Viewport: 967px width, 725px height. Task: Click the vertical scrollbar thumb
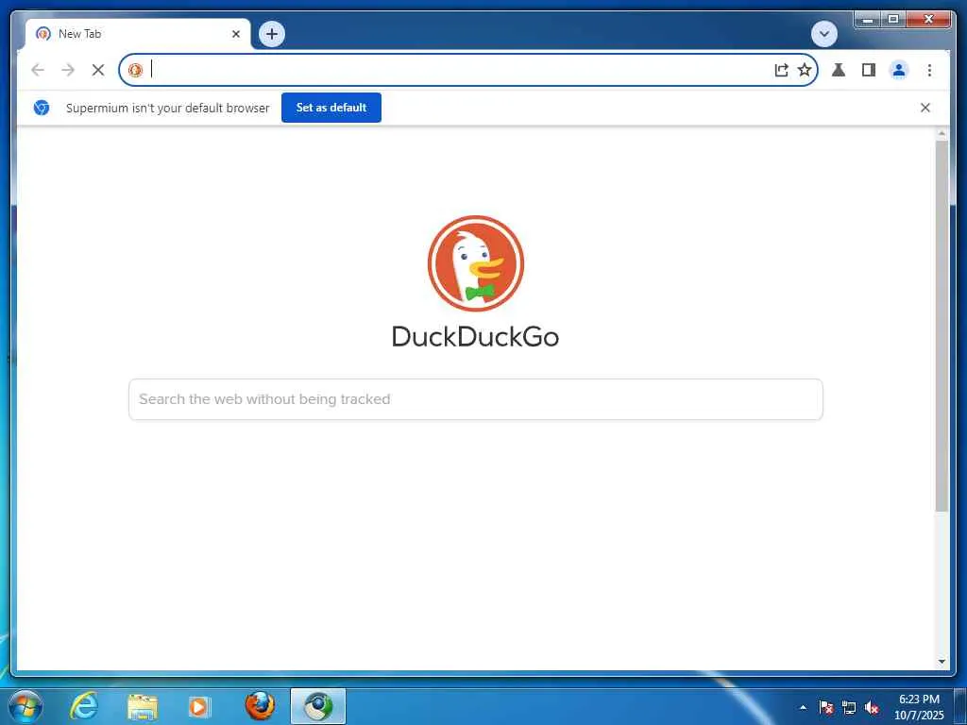[942, 326]
